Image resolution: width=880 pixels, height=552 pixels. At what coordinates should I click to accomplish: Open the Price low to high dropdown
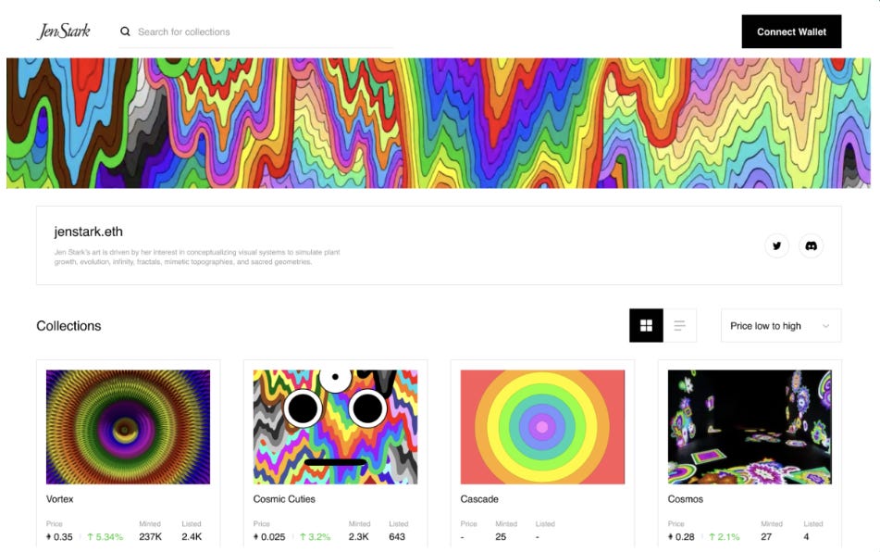(781, 326)
